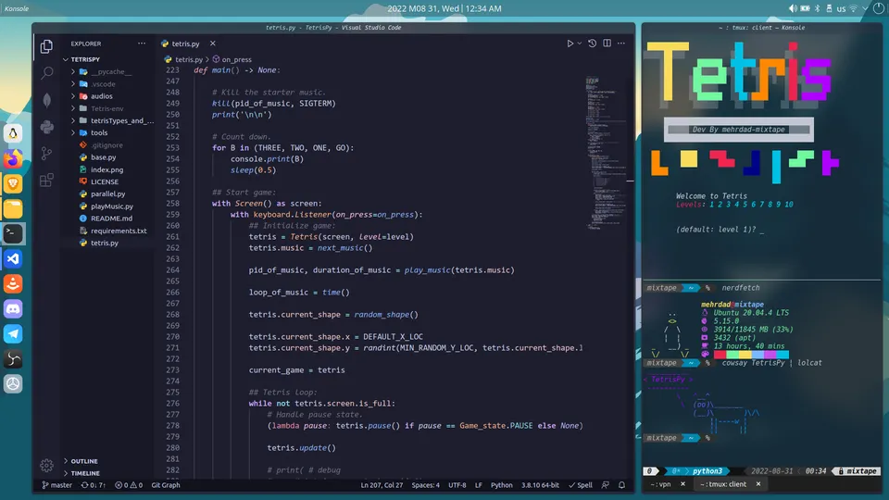Open errors and warnings status item
This screenshot has width=889, height=500.
(129, 484)
